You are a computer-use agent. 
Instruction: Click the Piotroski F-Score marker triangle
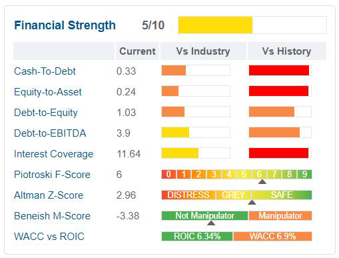coord(262,182)
